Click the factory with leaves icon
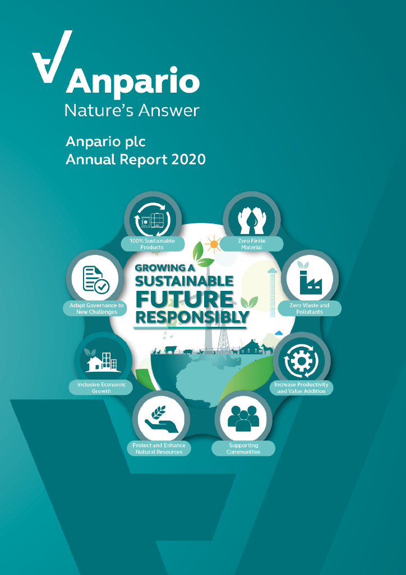Viewport: 406px width, 575px height. [310, 277]
